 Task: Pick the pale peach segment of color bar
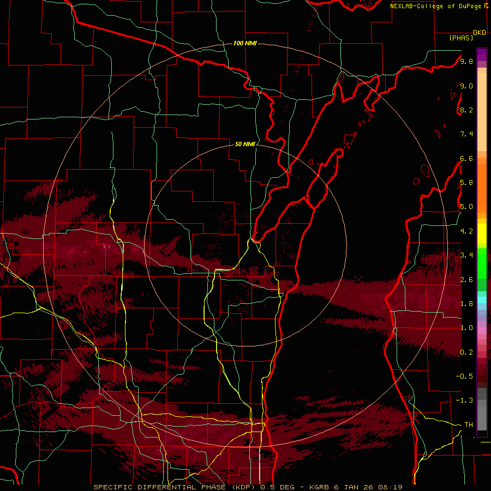coord(482,112)
